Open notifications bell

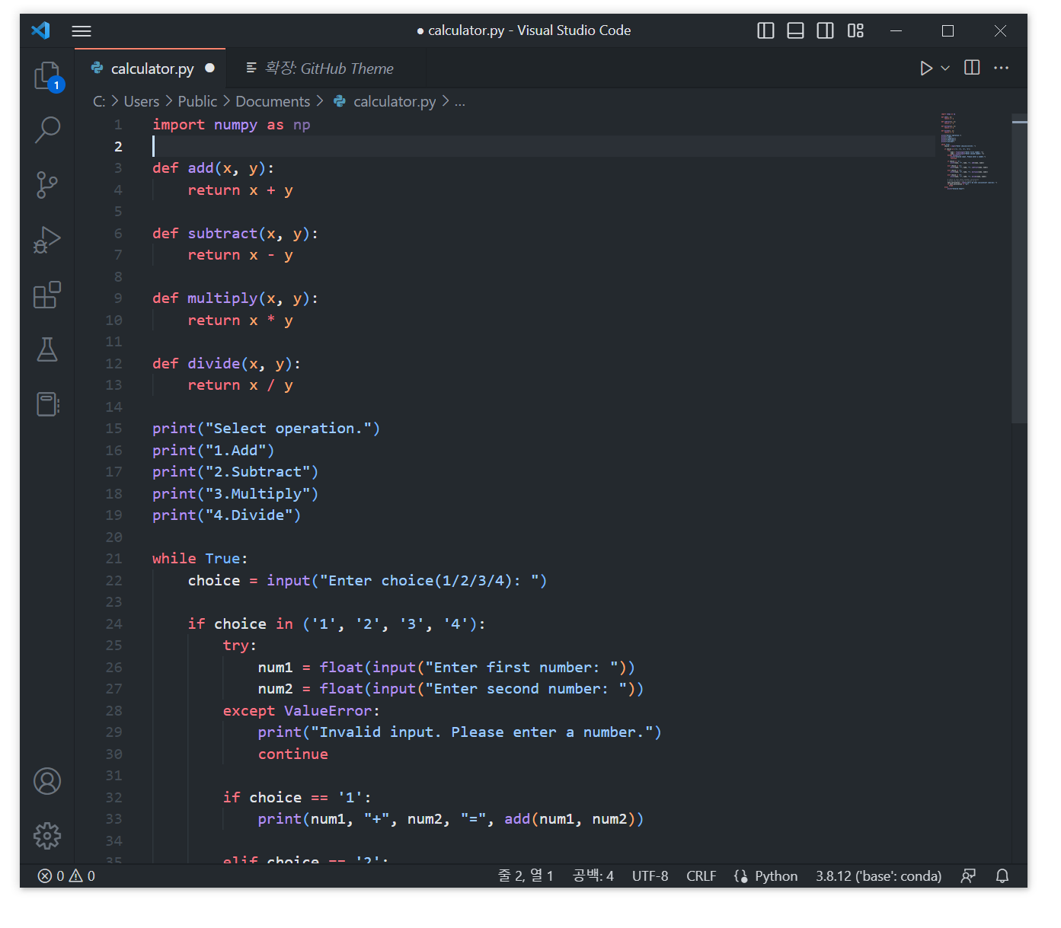coord(1002,876)
